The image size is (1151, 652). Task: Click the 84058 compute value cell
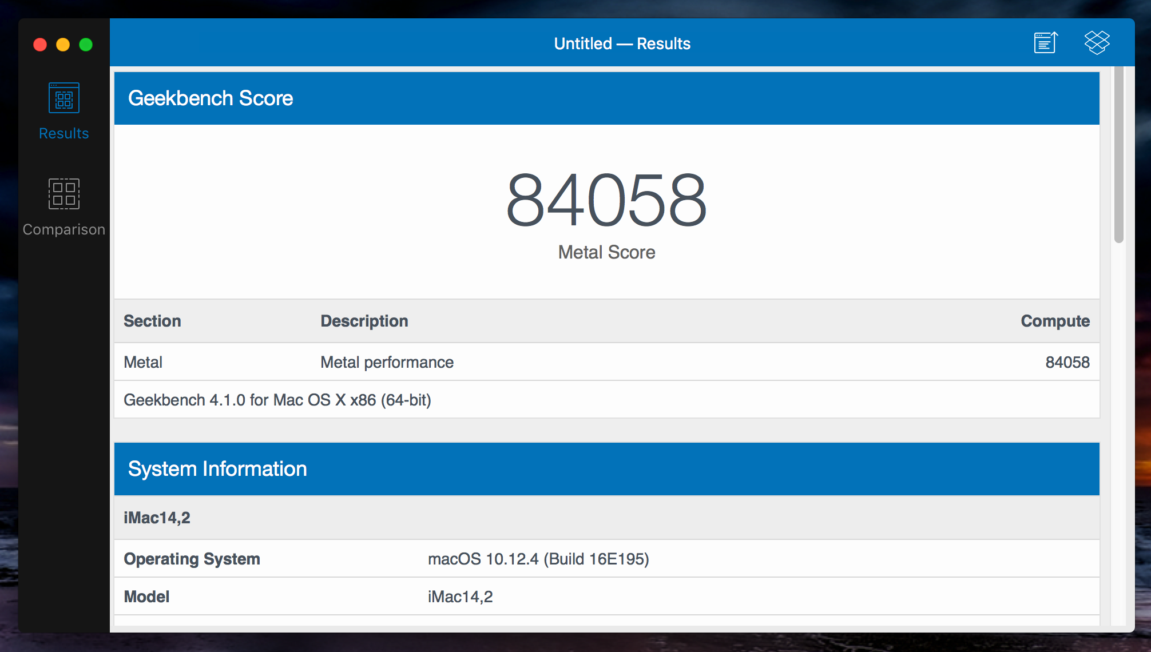pyautogui.click(x=1067, y=362)
